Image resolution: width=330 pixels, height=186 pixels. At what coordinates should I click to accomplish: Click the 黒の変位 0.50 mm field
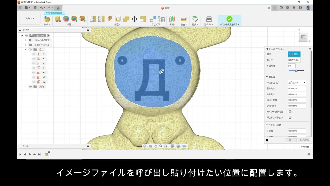click(297, 88)
